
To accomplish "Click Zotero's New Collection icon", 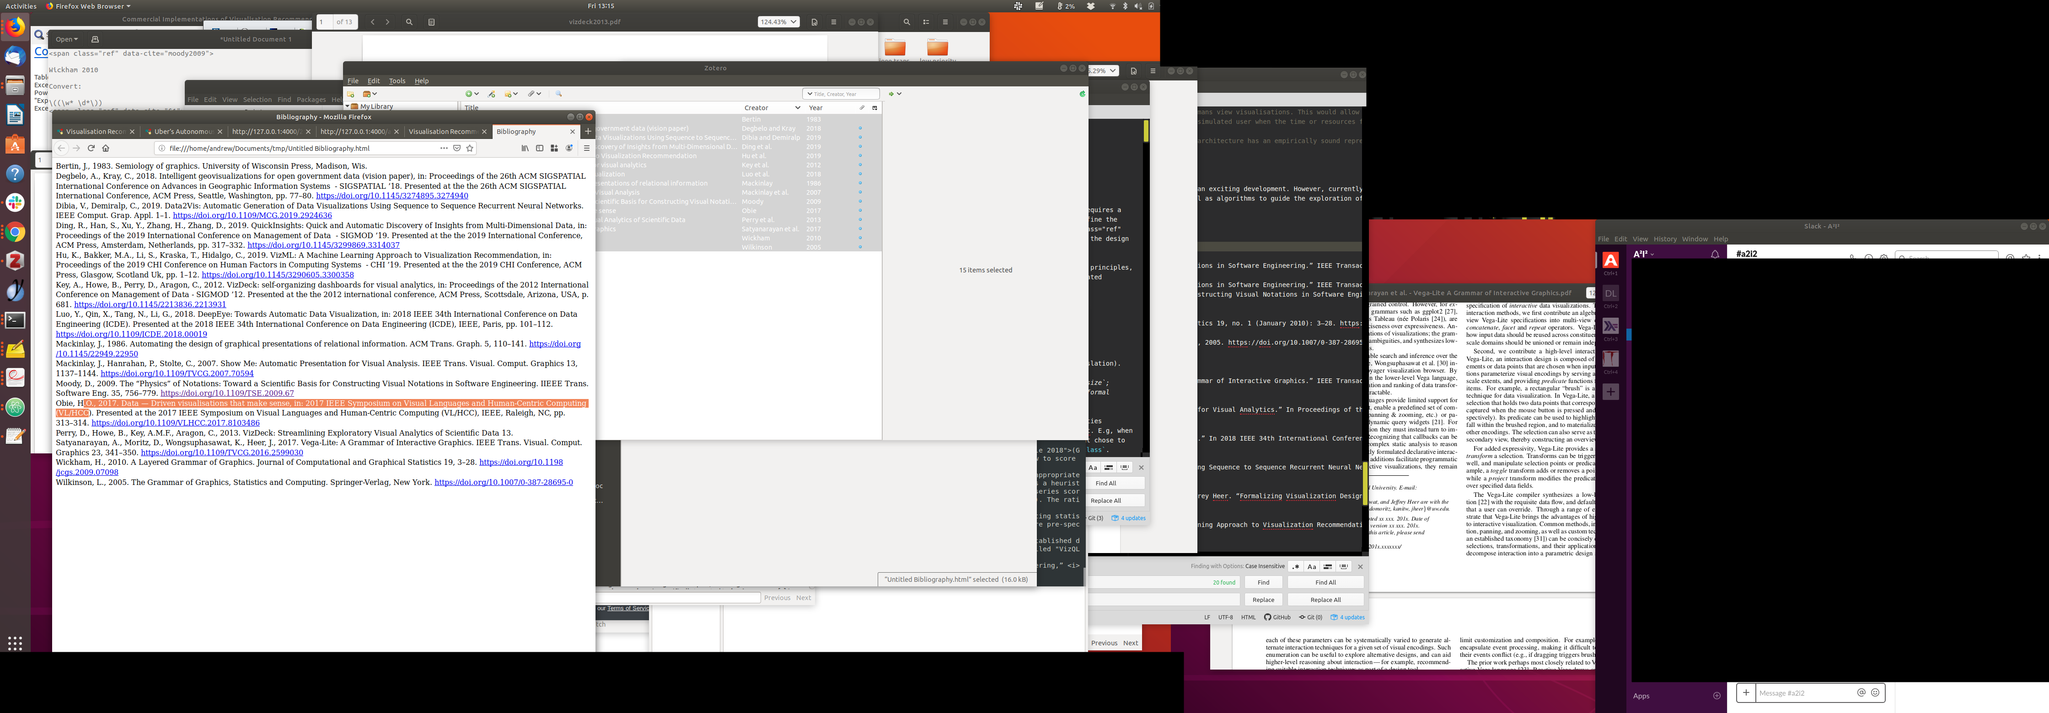I will [x=351, y=94].
